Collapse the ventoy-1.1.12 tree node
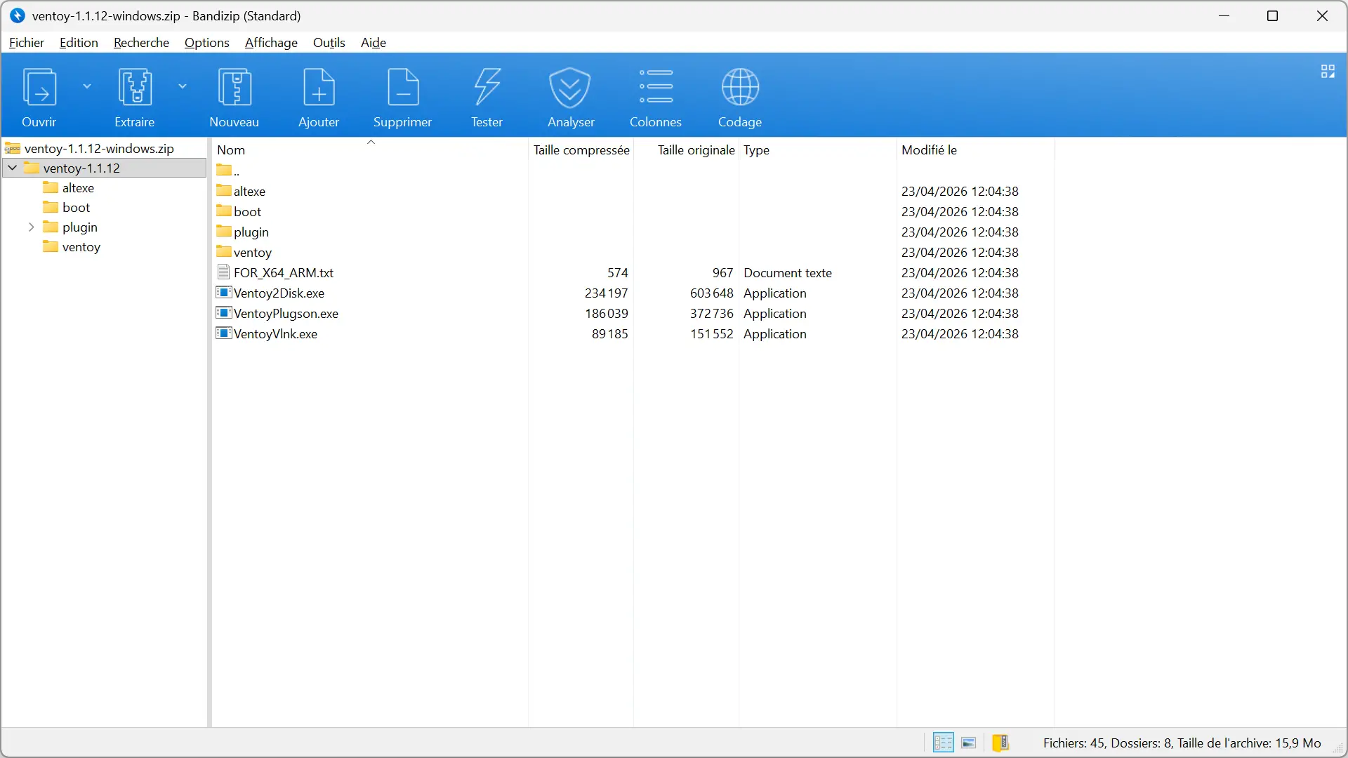This screenshot has width=1348, height=758. tap(13, 168)
